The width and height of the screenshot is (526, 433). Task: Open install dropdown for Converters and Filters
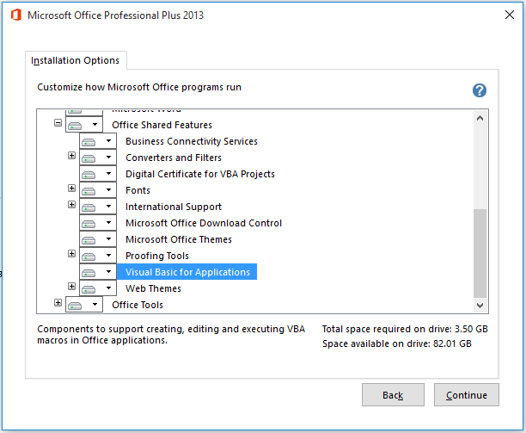pos(98,158)
